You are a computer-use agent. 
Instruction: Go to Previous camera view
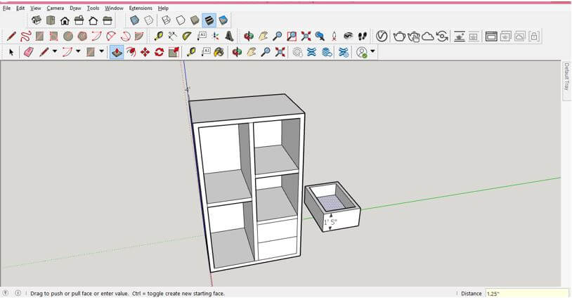[320, 36]
